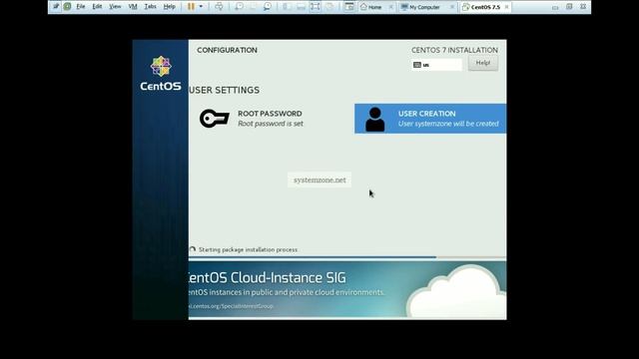The image size is (639, 359).
Task: Click the green VMware icon left of File
Action: click(x=67, y=7)
